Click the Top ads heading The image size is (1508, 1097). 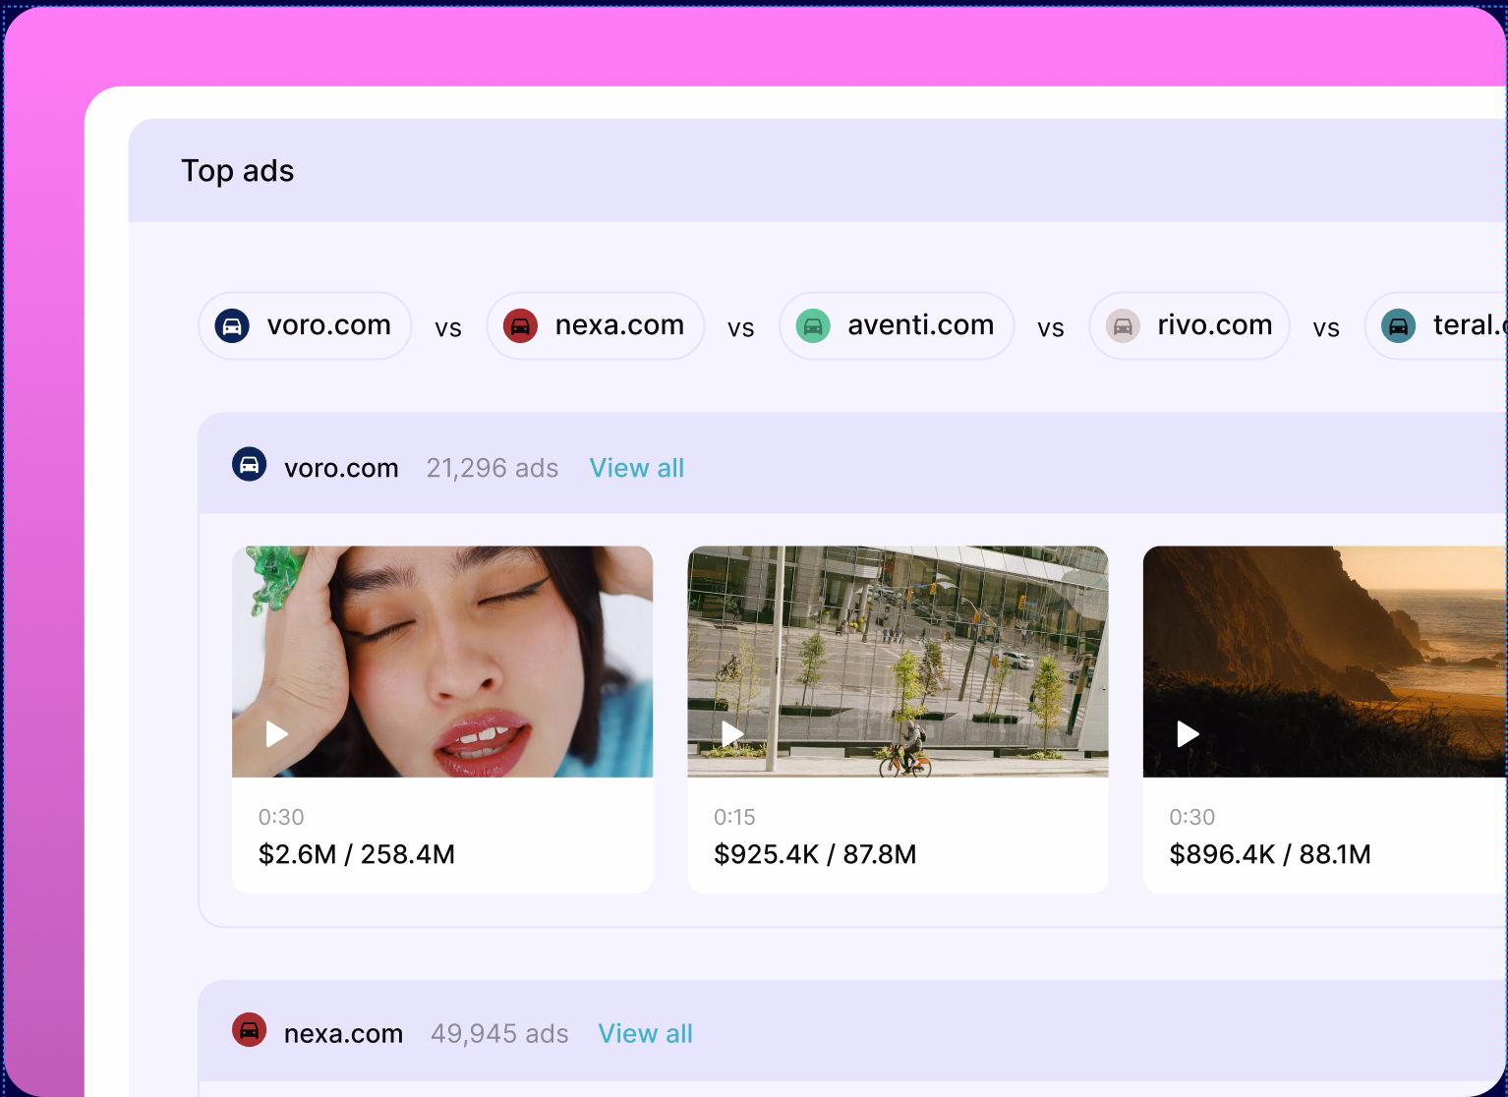point(238,171)
